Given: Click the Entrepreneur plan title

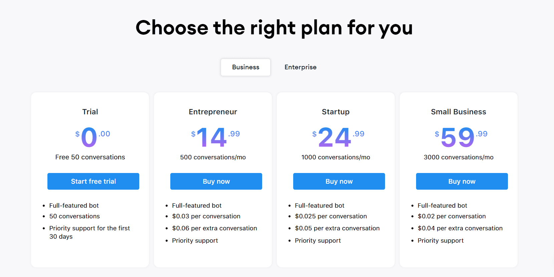Looking at the screenshot, I should click(x=213, y=112).
